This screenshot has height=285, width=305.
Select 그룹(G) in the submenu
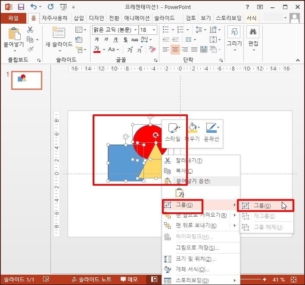(265, 205)
